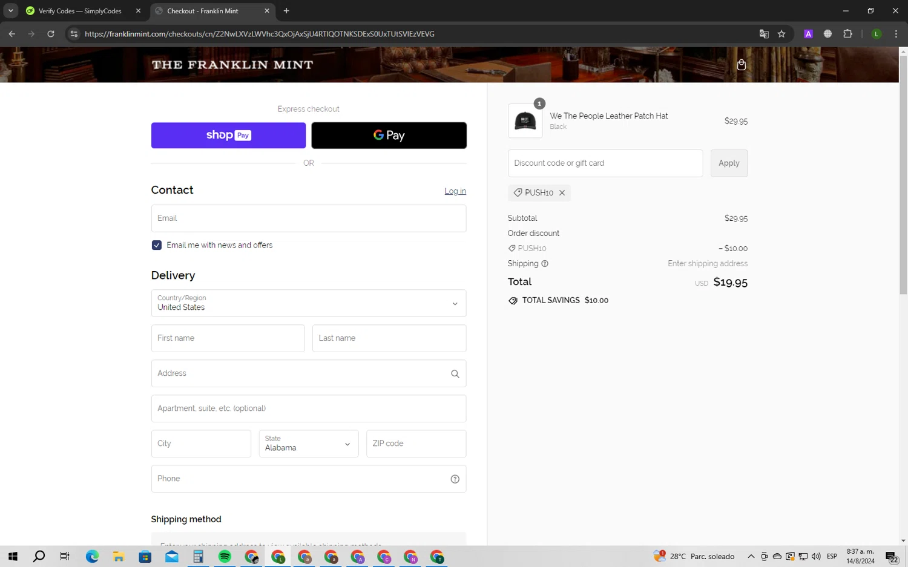Open the translate page icon
The image size is (908, 567).
tap(764, 34)
